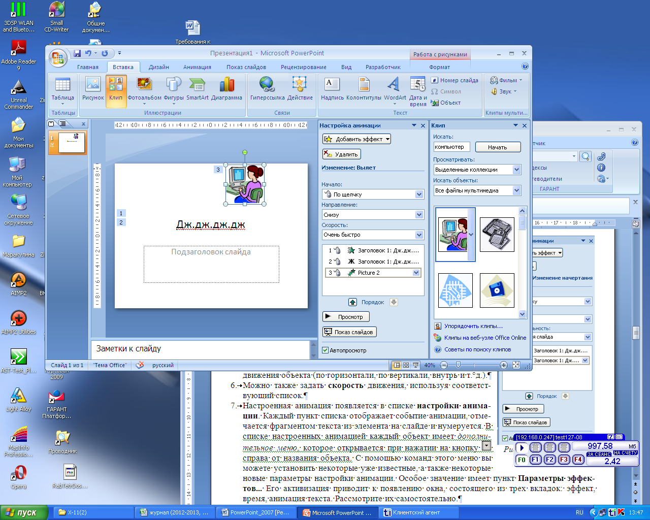Open the Звук dropdown in ribbon
Viewport: 650px width, 520px height.
point(504,91)
